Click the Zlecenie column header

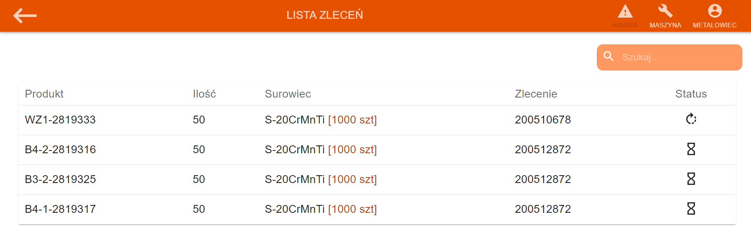pyautogui.click(x=536, y=94)
